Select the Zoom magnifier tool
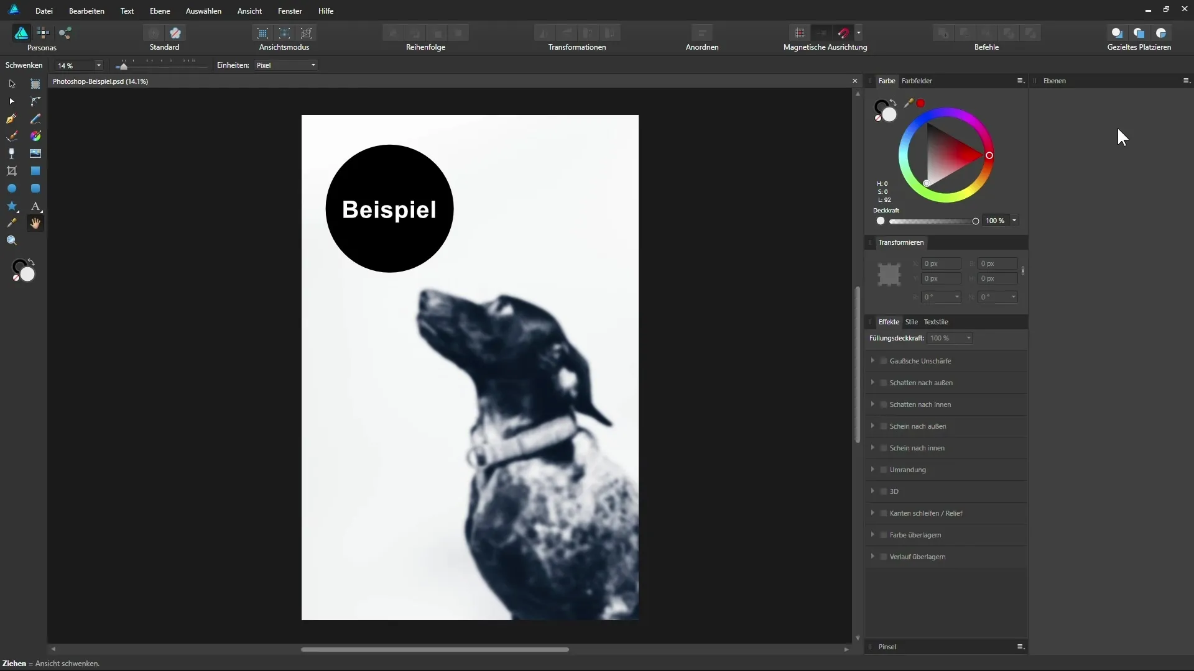The height and width of the screenshot is (671, 1194). [x=12, y=240]
